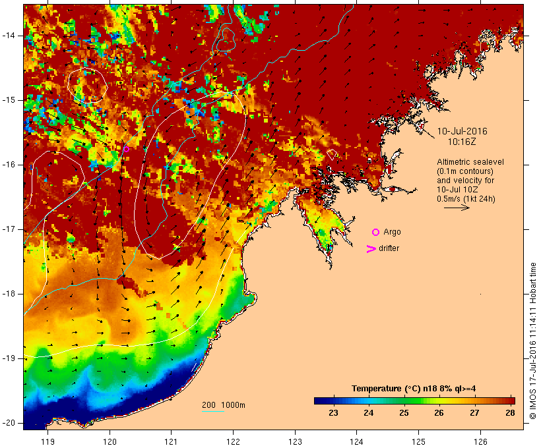Screen dimensions: 541x448
Task: Click the longitude axis label 124
Action: (356, 442)
